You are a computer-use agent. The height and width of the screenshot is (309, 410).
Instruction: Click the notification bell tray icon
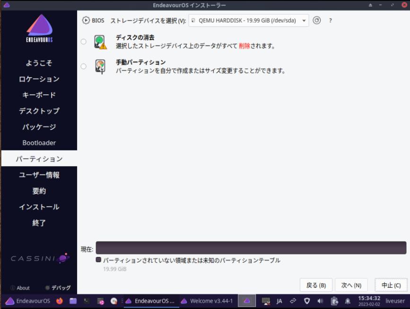coord(348,301)
